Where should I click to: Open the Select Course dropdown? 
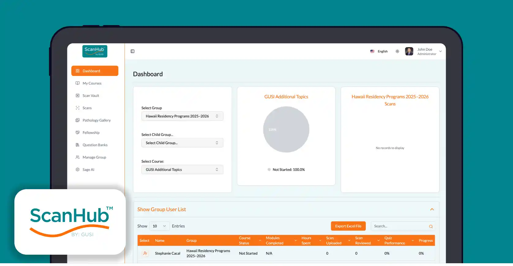click(182, 170)
